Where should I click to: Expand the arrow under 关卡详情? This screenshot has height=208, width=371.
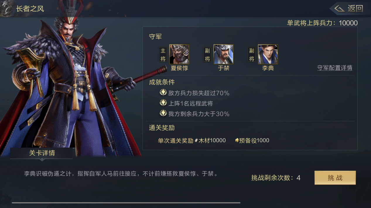click(42, 160)
